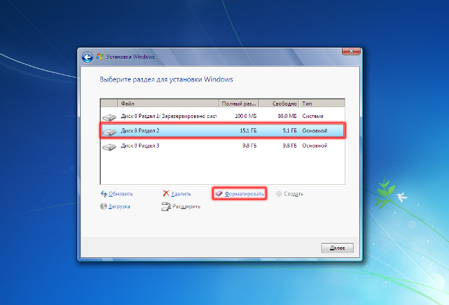Click the 5.1 ГБ free space value
Viewport: 449px width, 305px height.
click(290, 130)
